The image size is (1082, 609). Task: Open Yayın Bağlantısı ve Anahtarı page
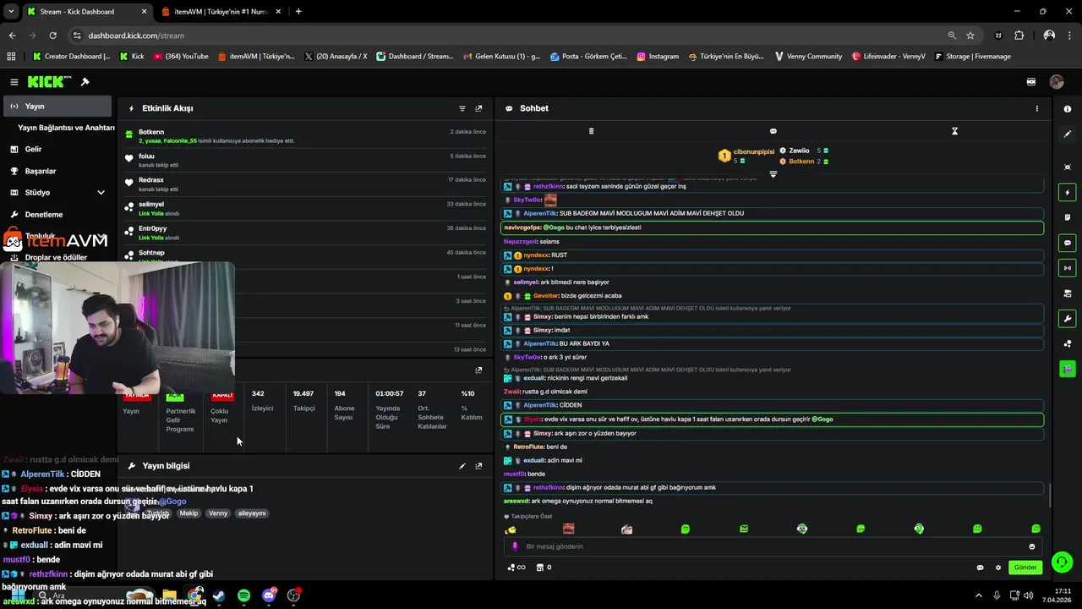pyautogui.click(x=66, y=128)
